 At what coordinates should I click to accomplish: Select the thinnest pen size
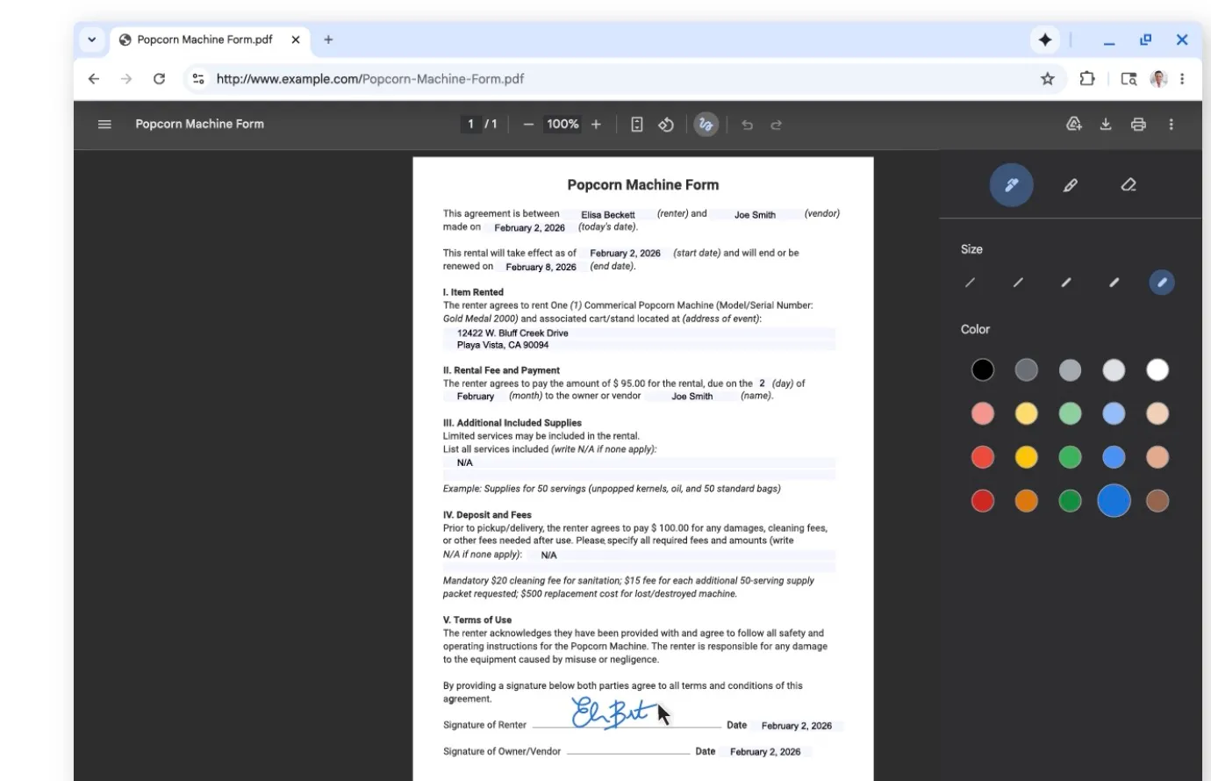coord(971,283)
